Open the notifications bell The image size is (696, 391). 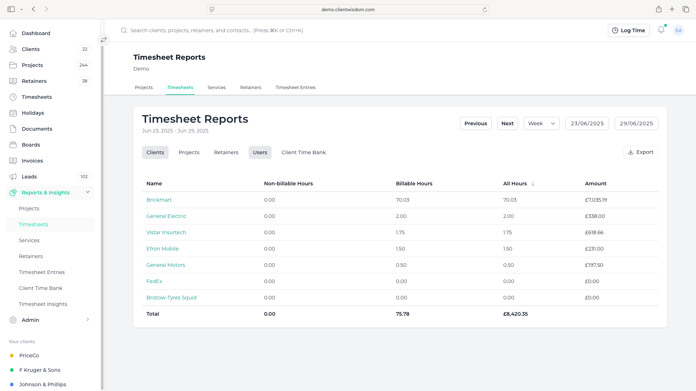pyautogui.click(x=661, y=30)
